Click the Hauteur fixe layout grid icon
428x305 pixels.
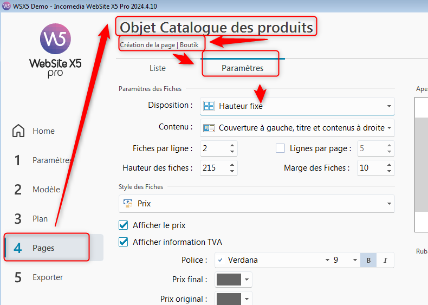209,106
